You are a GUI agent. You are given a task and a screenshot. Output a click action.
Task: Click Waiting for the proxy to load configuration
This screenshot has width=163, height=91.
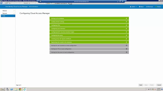coord(89,52)
